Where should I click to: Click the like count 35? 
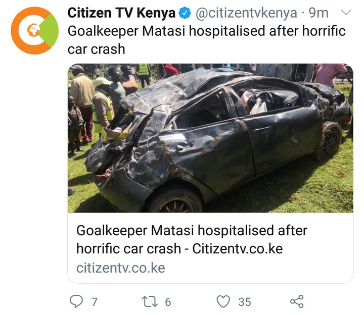tap(245, 302)
